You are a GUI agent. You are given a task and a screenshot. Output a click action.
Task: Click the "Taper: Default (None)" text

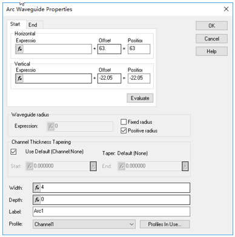click(x=125, y=154)
